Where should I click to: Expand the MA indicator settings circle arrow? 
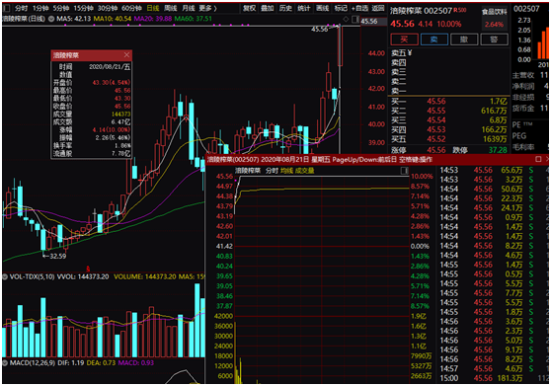click(x=51, y=19)
